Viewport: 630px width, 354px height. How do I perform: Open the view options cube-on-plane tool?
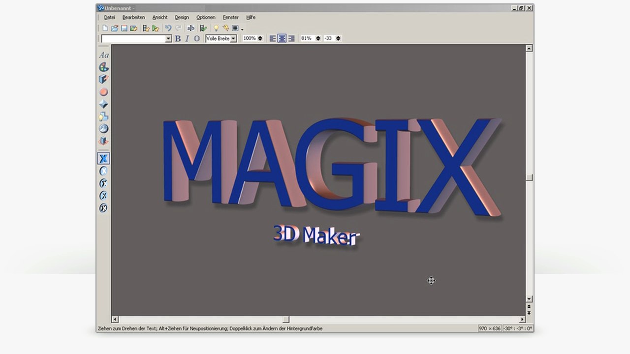pyautogui.click(x=103, y=141)
